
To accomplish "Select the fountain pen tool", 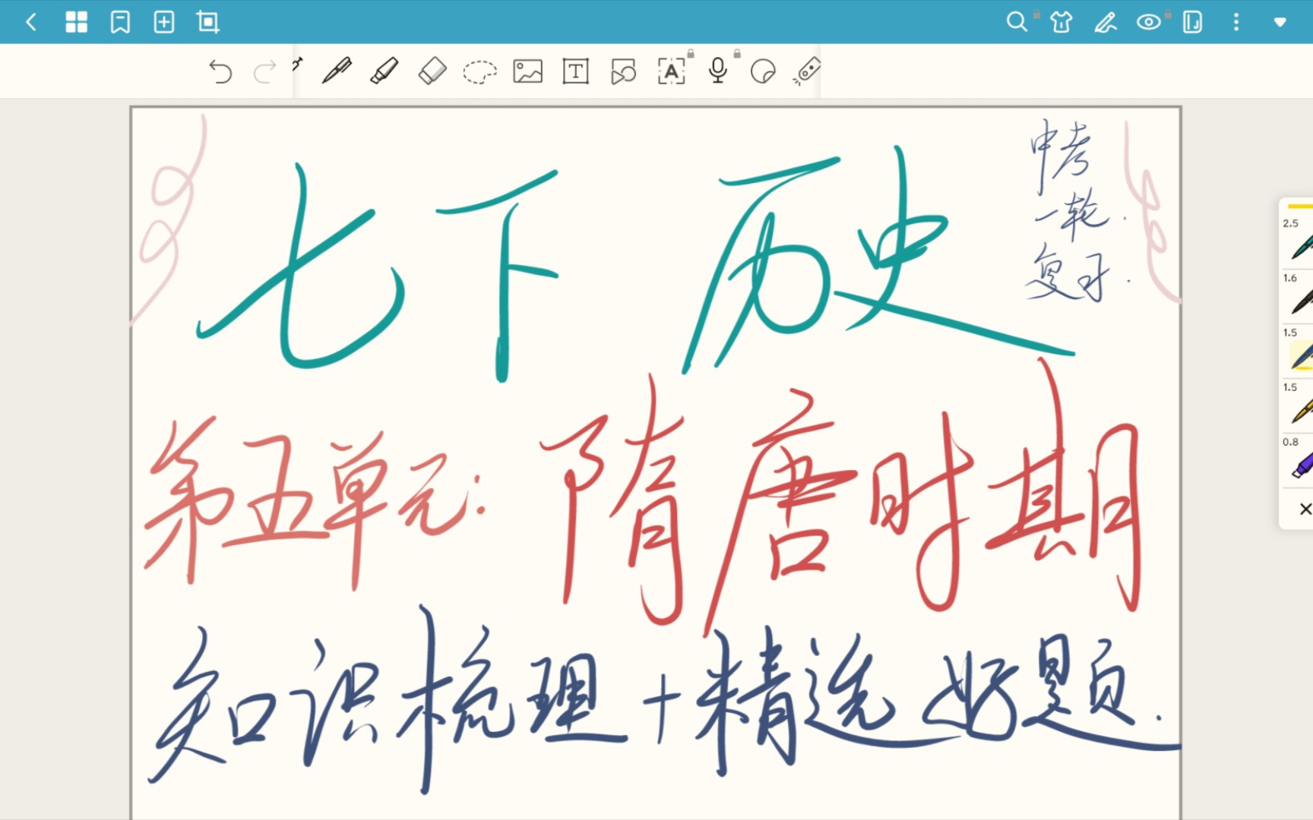I will [x=337, y=71].
